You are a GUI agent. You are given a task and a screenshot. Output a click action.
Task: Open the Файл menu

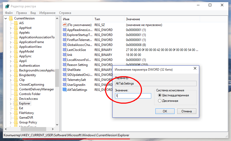coord(9,13)
